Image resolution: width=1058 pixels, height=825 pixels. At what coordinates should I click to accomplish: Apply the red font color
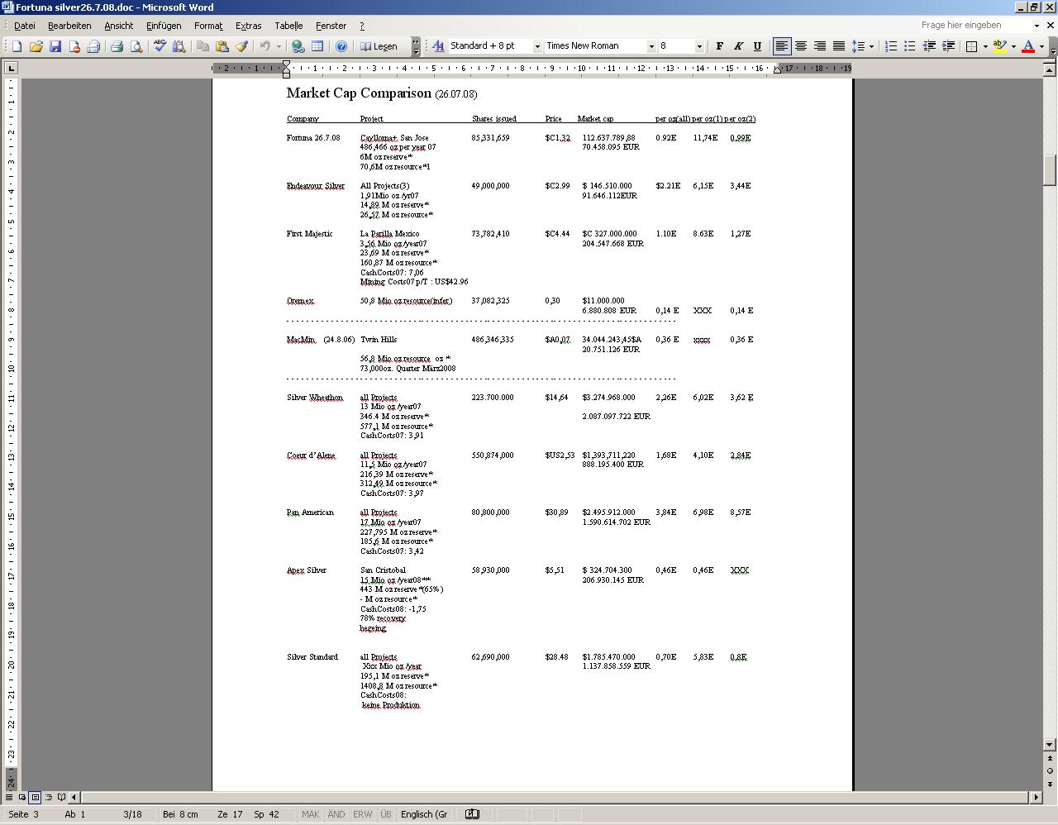pyautogui.click(x=1028, y=46)
